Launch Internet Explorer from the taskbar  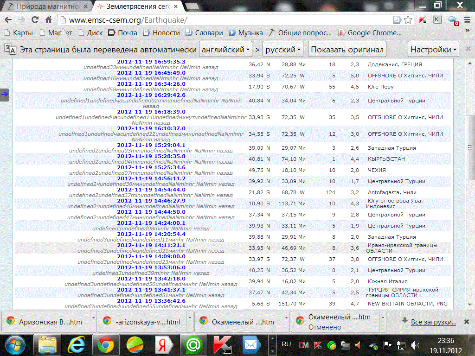tap(77, 345)
